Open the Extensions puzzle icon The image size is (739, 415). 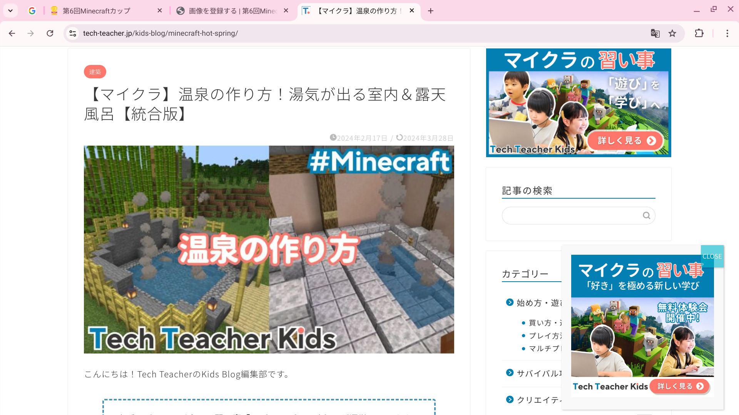(699, 33)
